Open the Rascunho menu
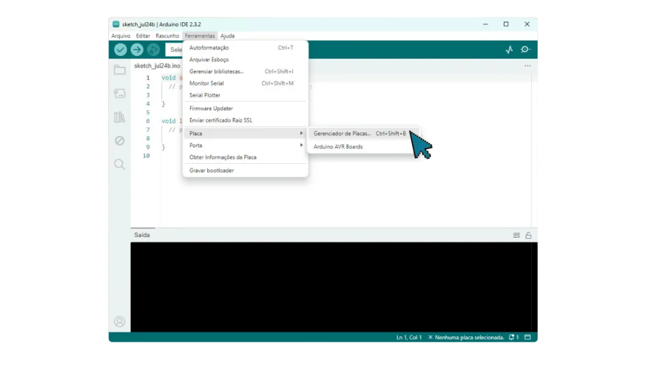 (x=168, y=36)
